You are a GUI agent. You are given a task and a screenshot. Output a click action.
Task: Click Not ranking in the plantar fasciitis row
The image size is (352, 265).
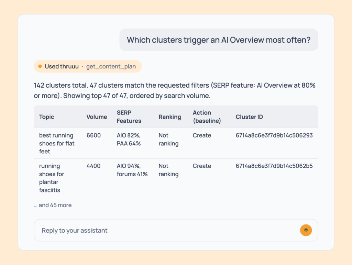[x=168, y=170]
